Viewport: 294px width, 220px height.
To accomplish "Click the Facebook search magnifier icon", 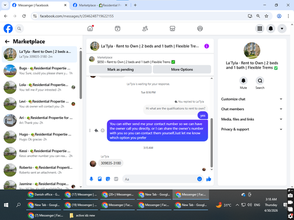I will [19, 29].
